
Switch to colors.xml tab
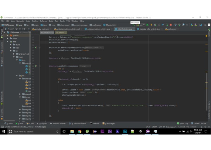[x=172, y=29]
